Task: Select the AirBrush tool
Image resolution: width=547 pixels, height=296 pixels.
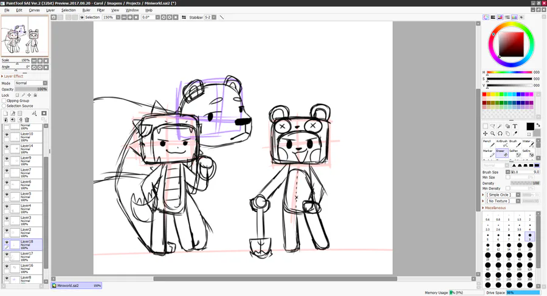Action: 502,143
